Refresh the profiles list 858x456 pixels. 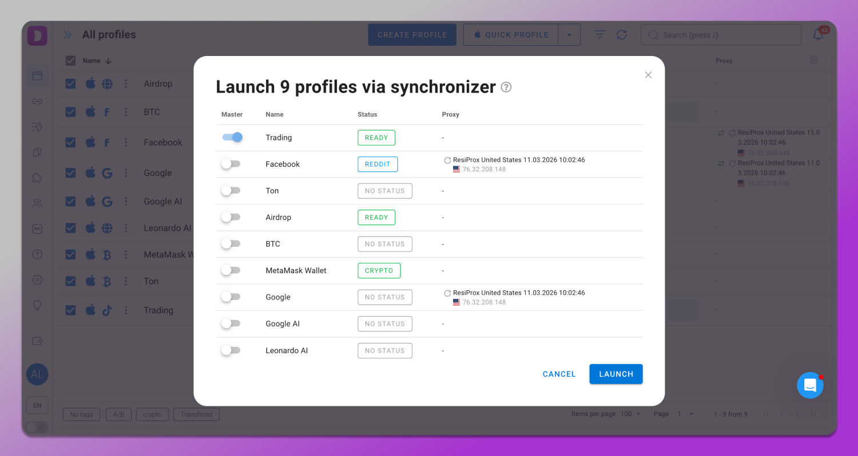tap(622, 34)
